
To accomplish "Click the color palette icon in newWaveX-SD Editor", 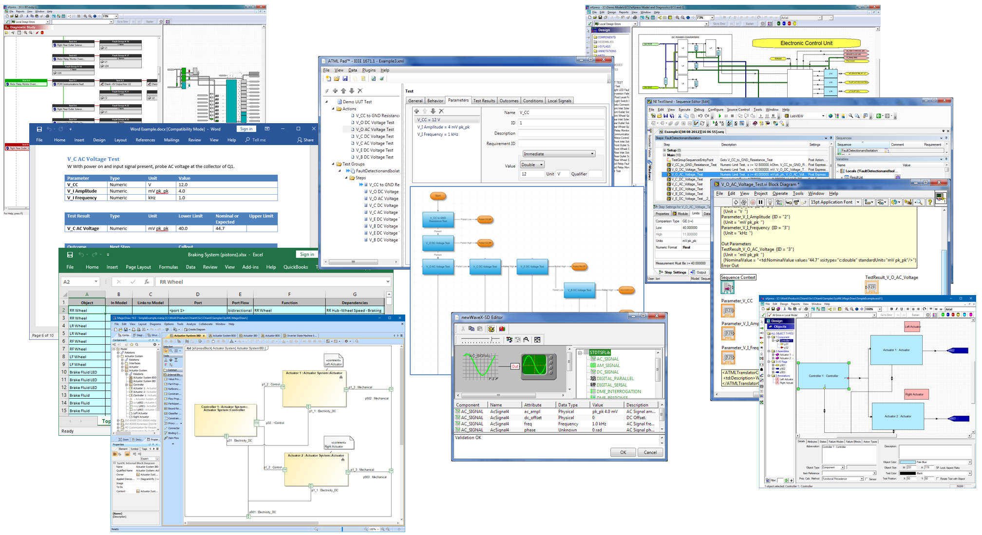I will point(491,329).
